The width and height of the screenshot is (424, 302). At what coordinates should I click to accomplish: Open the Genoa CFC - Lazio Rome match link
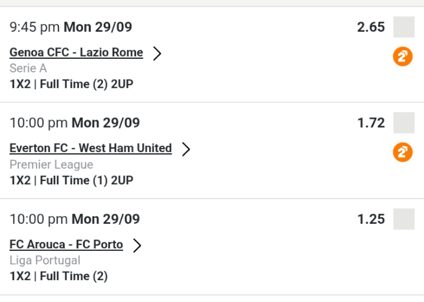tap(76, 52)
